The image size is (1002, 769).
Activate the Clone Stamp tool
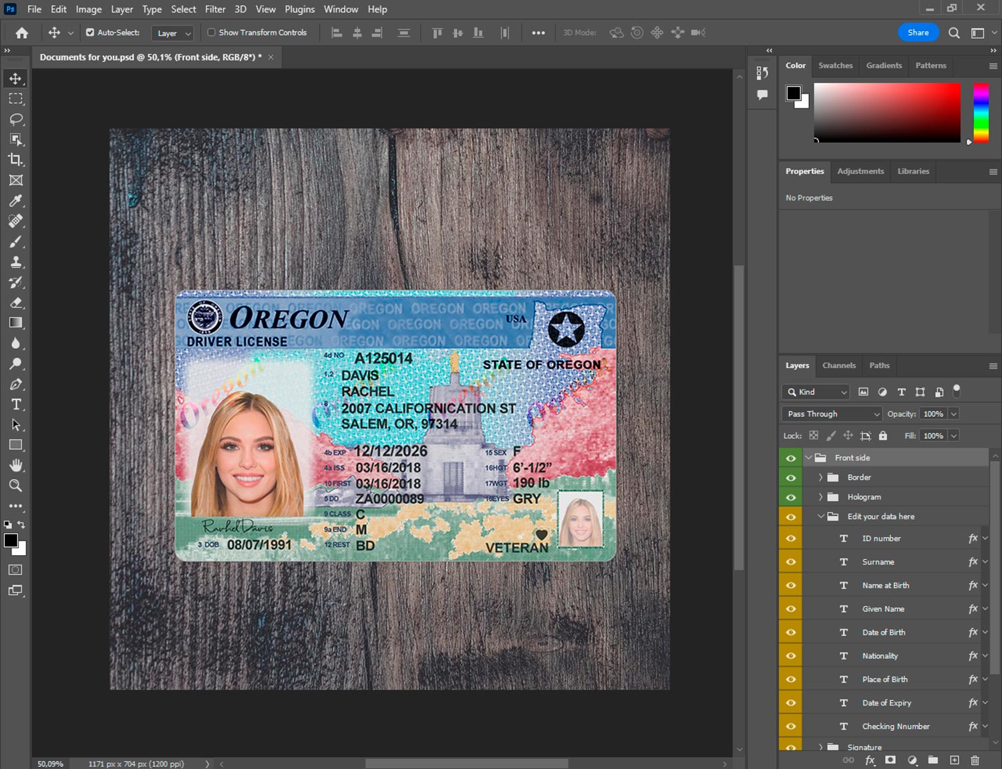[16, 262]
